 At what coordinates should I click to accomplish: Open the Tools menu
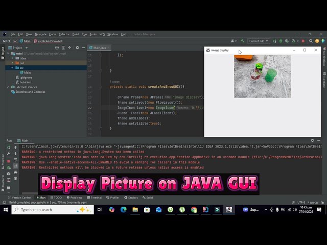(x=93, y=34)
